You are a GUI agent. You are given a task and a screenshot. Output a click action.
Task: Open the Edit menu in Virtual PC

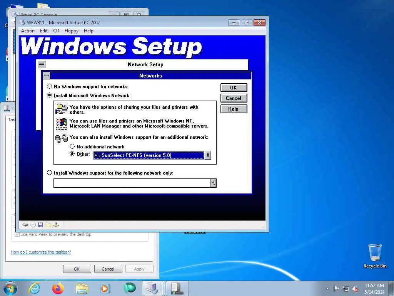44,31
